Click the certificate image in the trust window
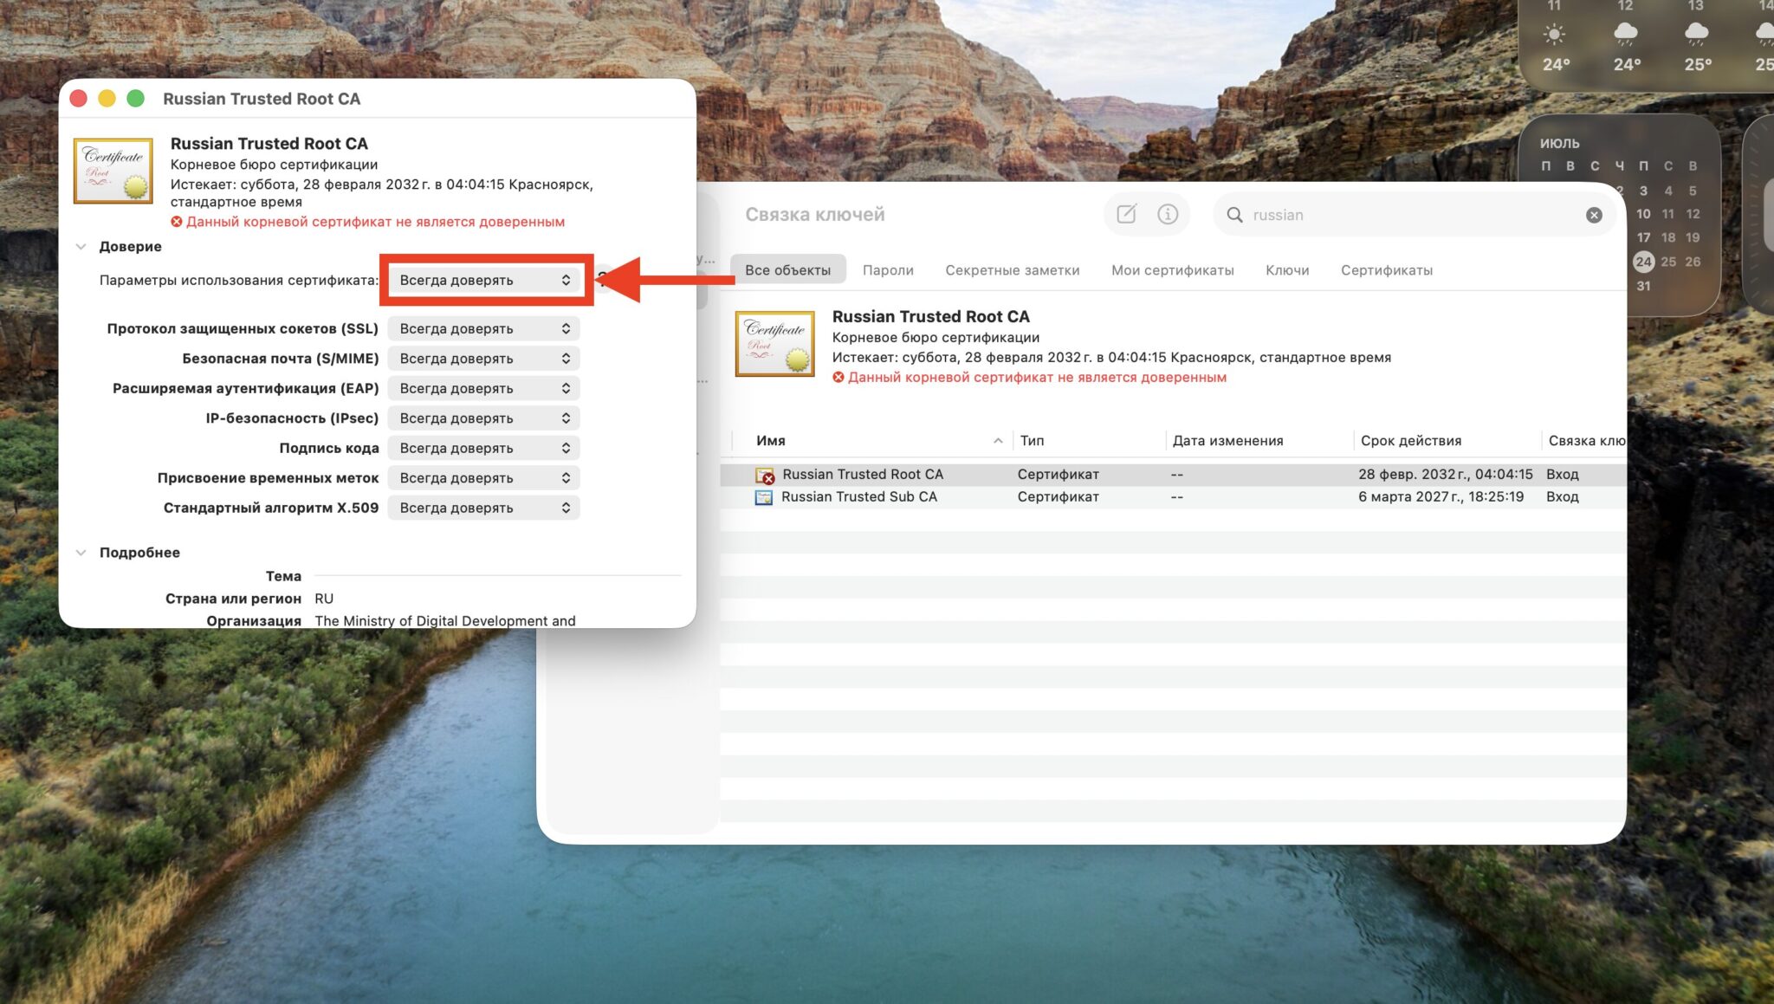Image resolution: width=1774 pixels, height=1004 pixels. click(113, 171)
